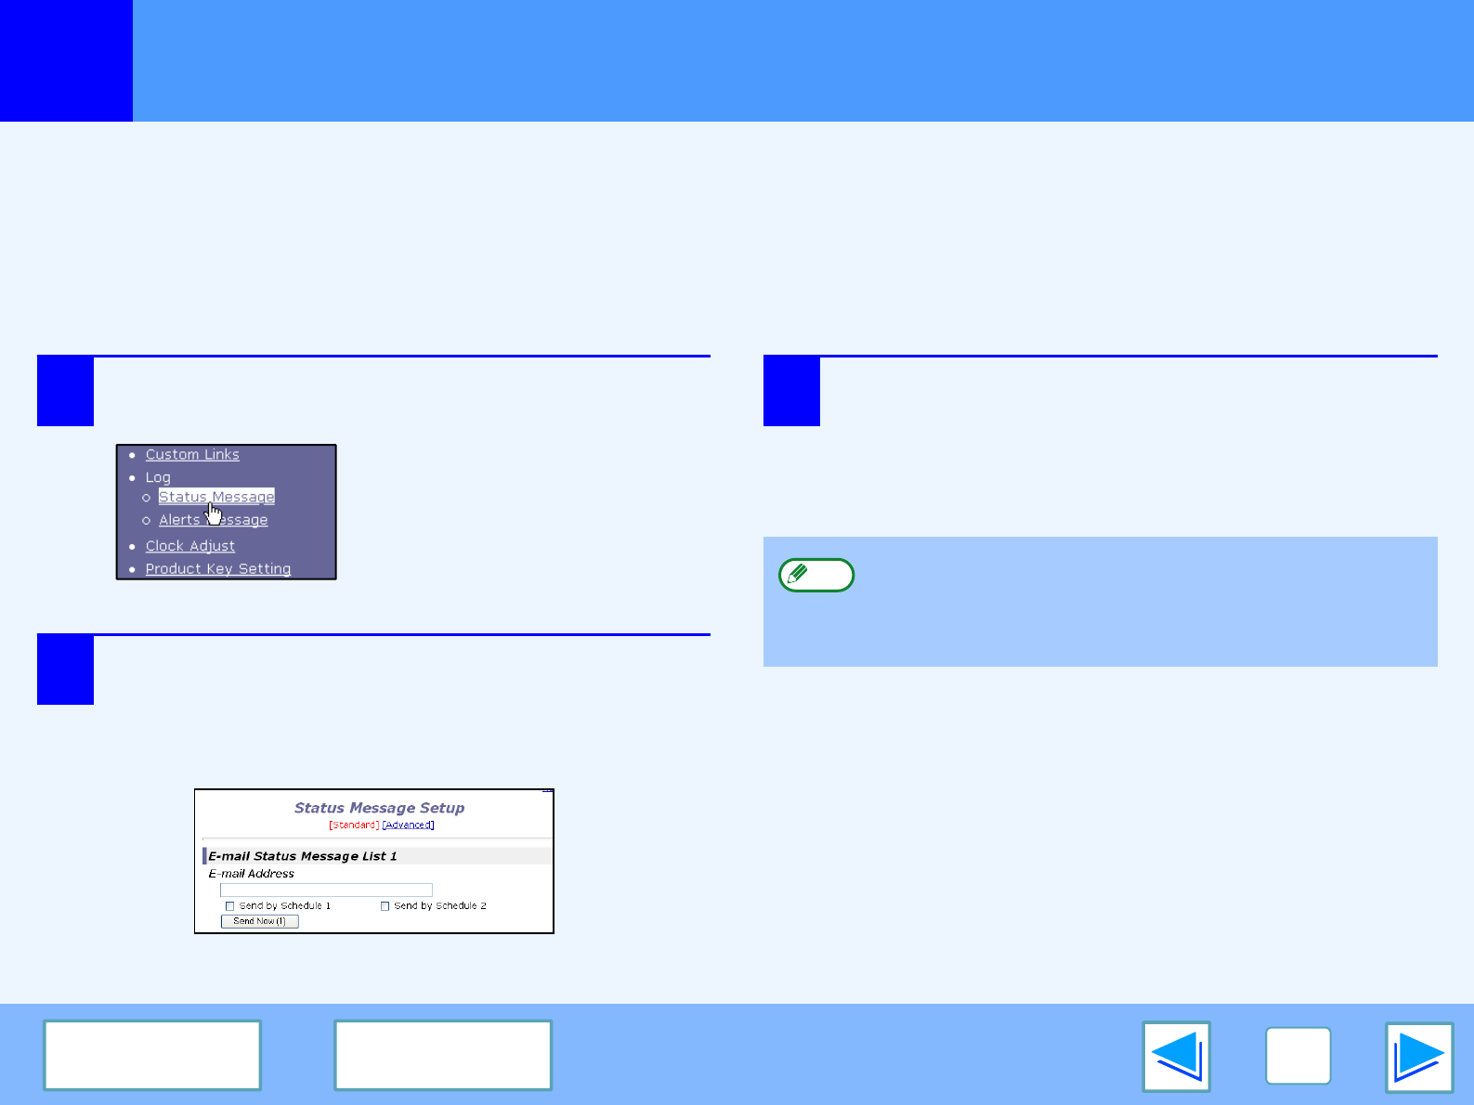Click into the E-mail Address field
The height and width of the screenshot is (1105, 1474).
[x=326, y=890]
